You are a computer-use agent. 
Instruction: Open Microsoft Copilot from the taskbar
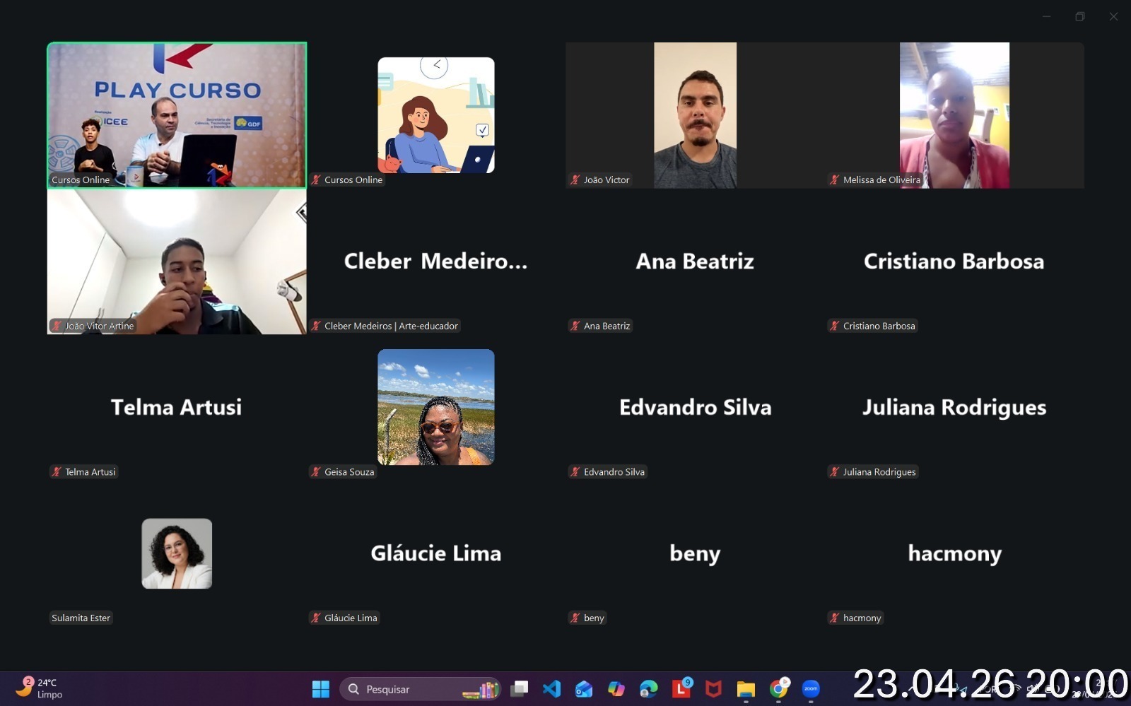616,689
